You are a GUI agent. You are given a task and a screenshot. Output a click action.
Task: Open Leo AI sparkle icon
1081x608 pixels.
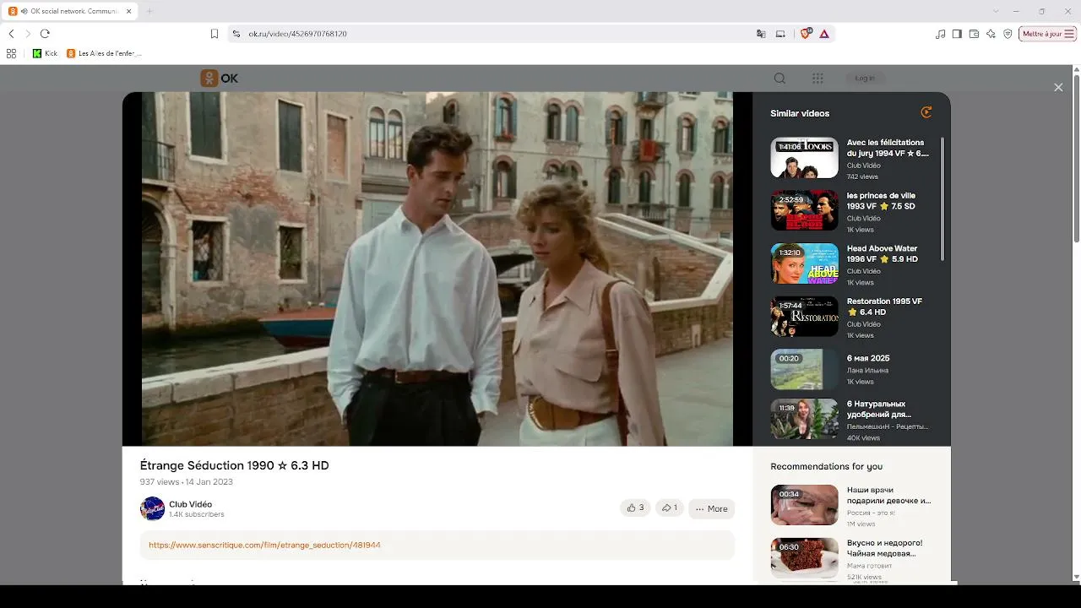coord(991,34)
